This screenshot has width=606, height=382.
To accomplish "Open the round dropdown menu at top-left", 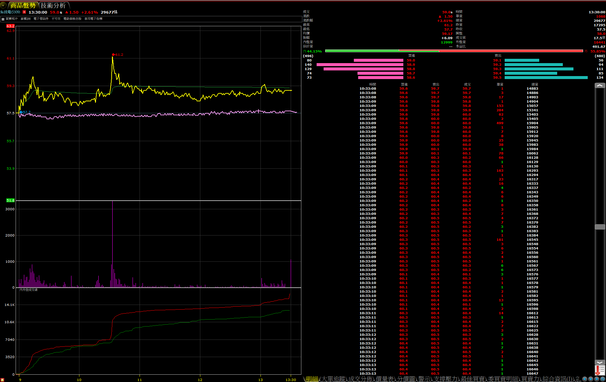I will pos(3,5).
